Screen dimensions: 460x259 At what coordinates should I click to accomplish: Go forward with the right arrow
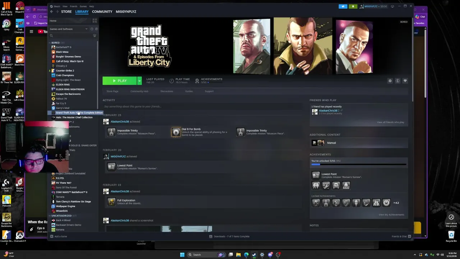tap(57, 12)
